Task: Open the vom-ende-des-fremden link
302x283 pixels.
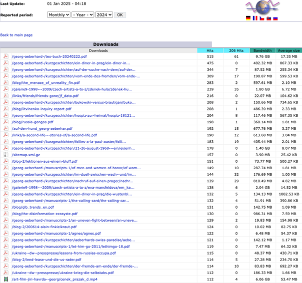Action: coord(76,76)
